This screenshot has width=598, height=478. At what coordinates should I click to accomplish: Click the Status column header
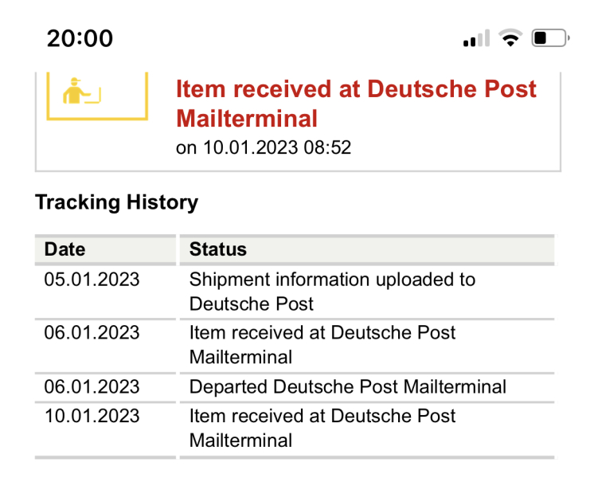pos(218,249)
